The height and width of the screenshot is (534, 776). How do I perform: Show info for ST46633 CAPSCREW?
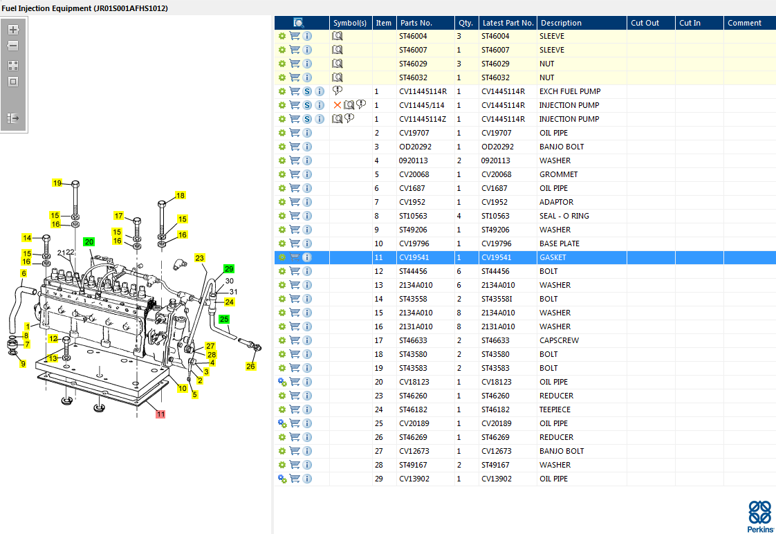tap(307, 340)
